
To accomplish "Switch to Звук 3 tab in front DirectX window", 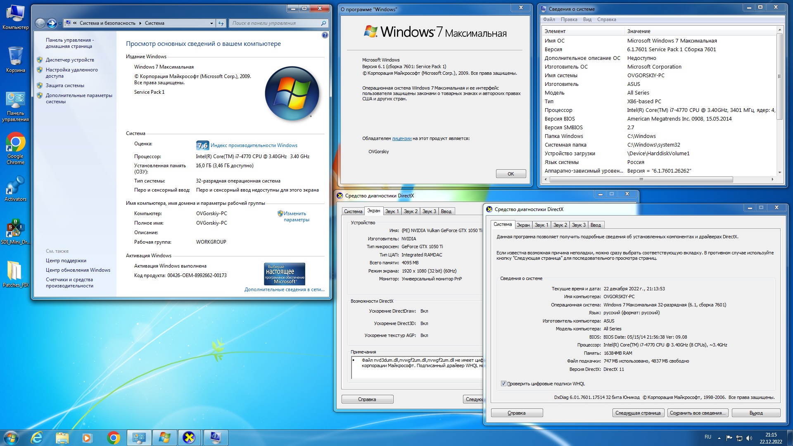I will click(x=579, y=225).
